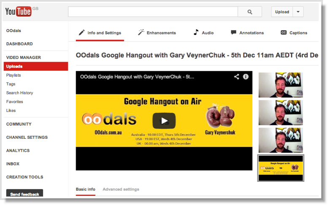Image resolution: width=328 pixels, height=205 pixels.
Task: Open OOdals channel link in sidebar
Action: (x=14, y=31)
